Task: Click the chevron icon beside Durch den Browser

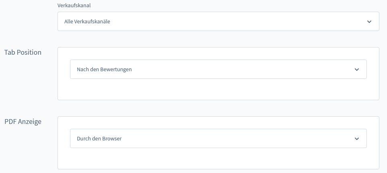Action: (357, 138)
